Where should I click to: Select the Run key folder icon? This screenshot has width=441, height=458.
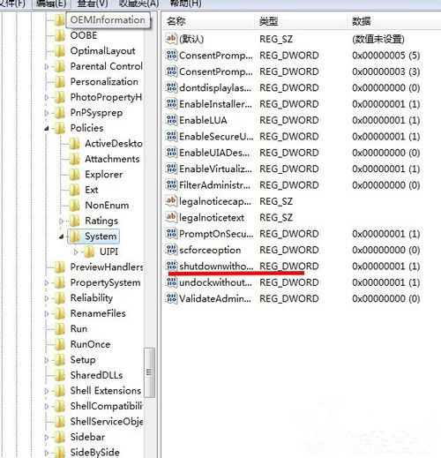(60, 328)
